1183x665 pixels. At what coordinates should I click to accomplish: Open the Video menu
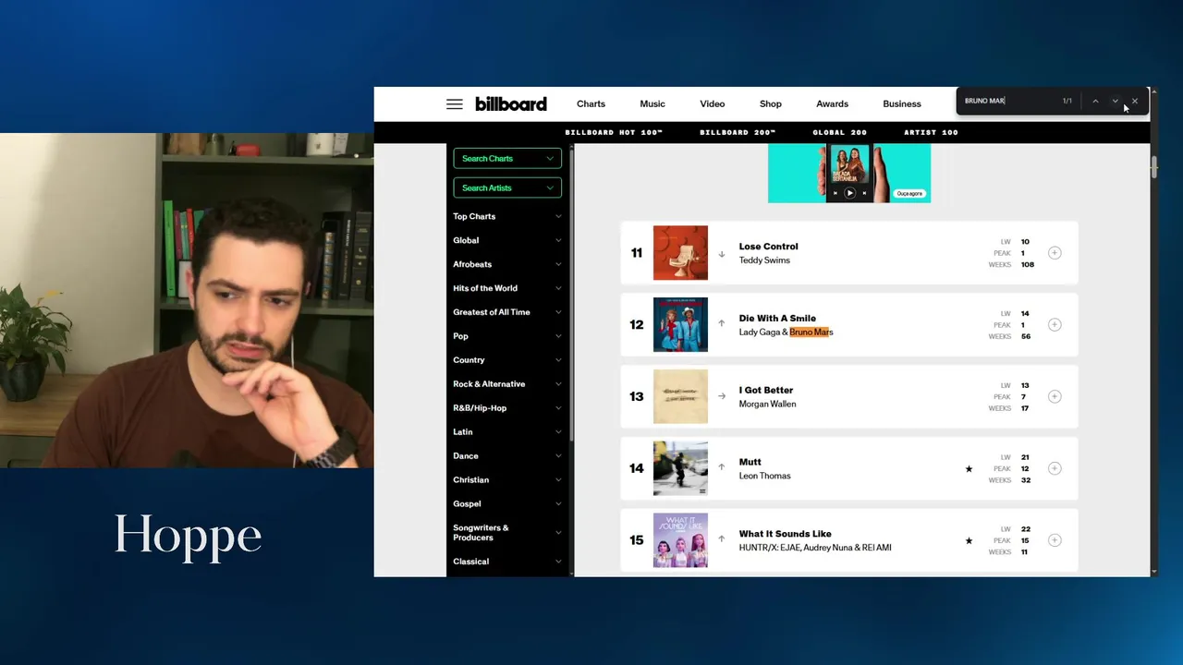713,104
